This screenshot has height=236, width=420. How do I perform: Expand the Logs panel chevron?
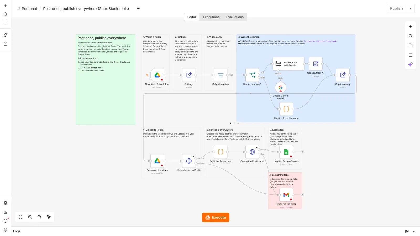click(x=414, y=231)
